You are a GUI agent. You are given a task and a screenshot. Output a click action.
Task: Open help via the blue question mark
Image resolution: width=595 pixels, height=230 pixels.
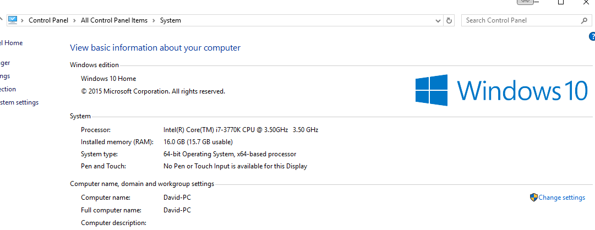tap(592, 36)
